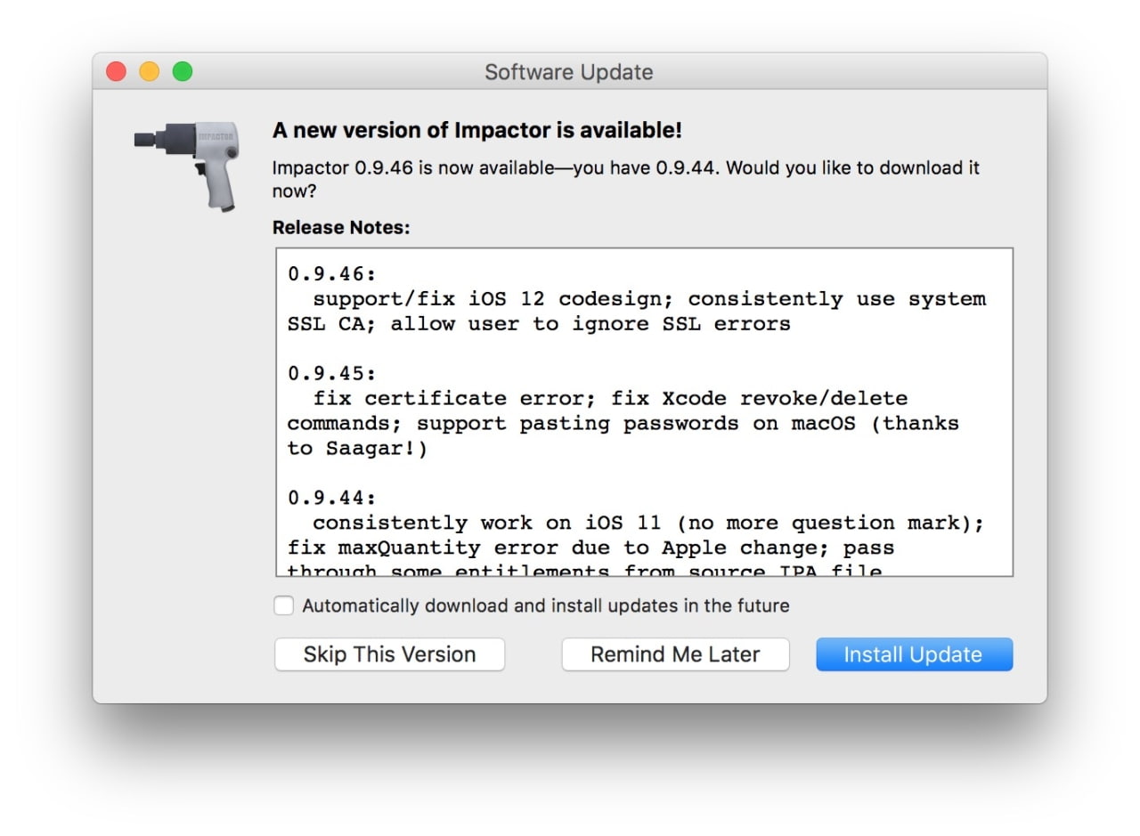This screenshot has width=1140, height=836.
Task: Click the 'Automatically download and install updates' label
Action: pos(545,605)
